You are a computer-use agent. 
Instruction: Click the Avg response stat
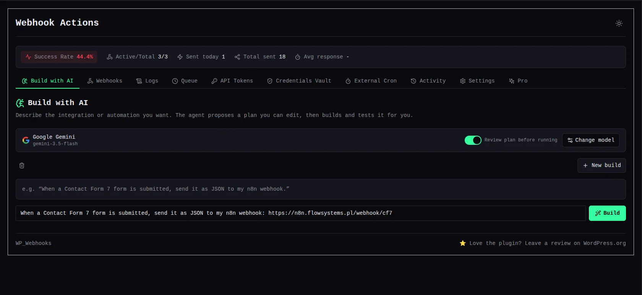click(322, 57)
